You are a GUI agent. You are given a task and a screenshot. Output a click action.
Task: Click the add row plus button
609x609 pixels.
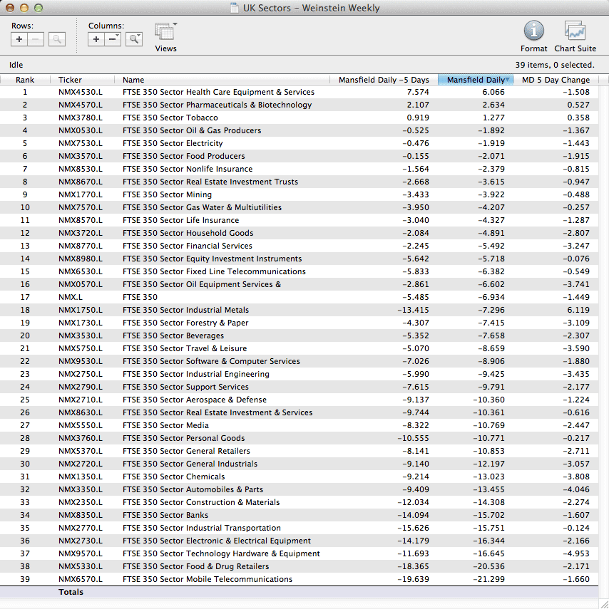(19, 39)
